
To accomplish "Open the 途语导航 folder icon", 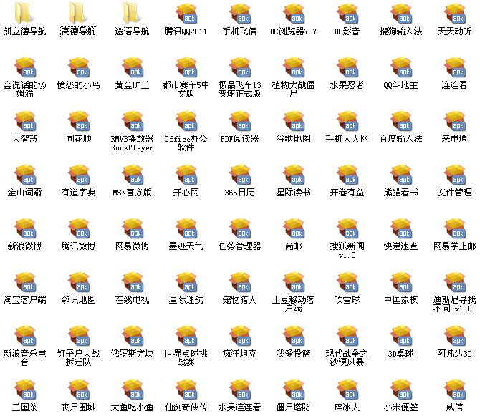I will click(x=132, y=14).
